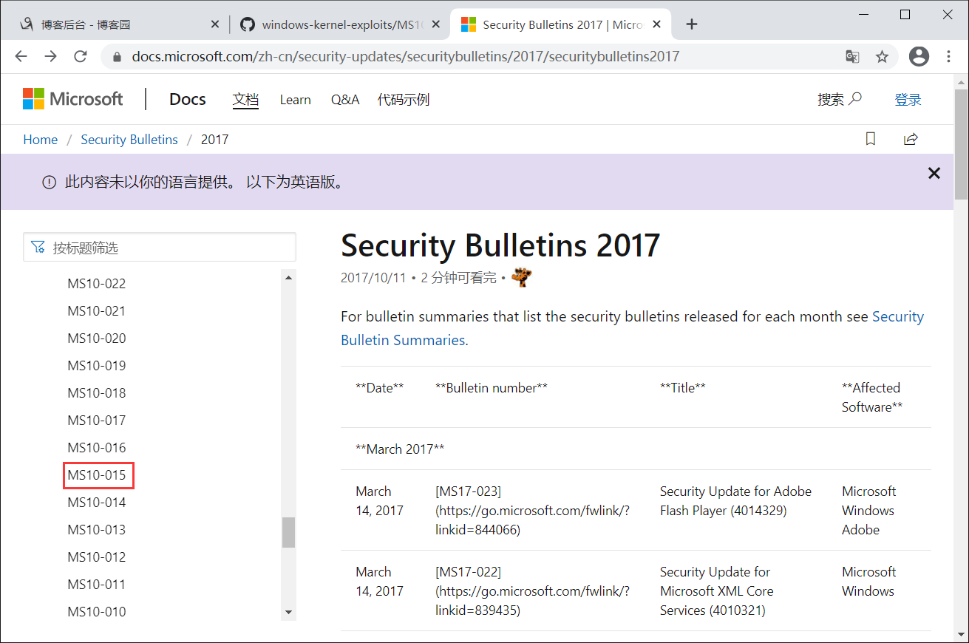Open the 代码示例 menu item
The height and width of the screenshot is (643, 969).
click(x=404, y=100)
